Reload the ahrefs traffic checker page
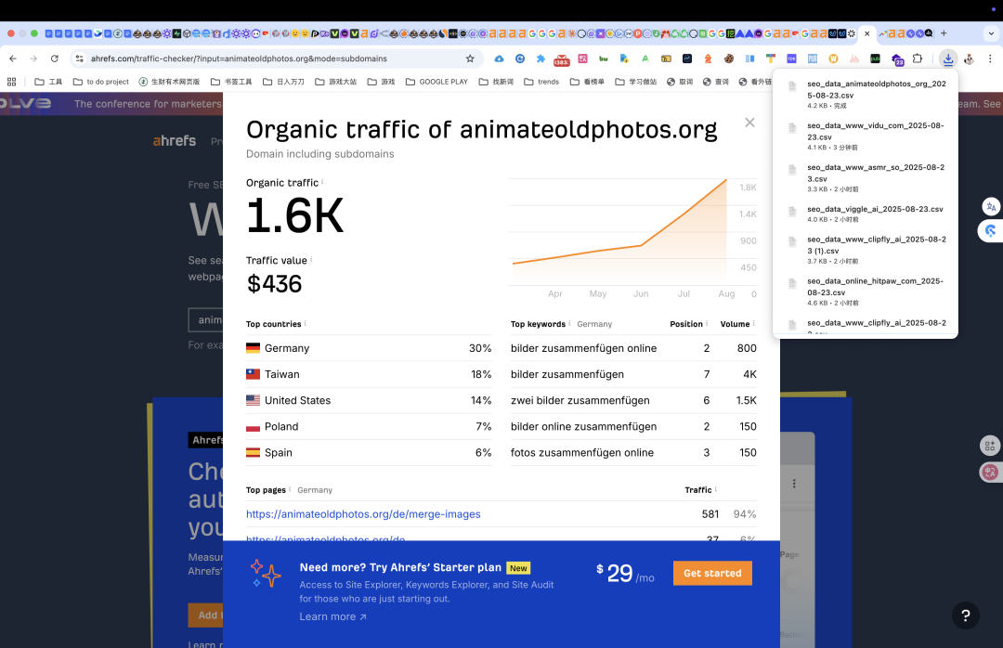1003x648 pixels. (55, 58)
